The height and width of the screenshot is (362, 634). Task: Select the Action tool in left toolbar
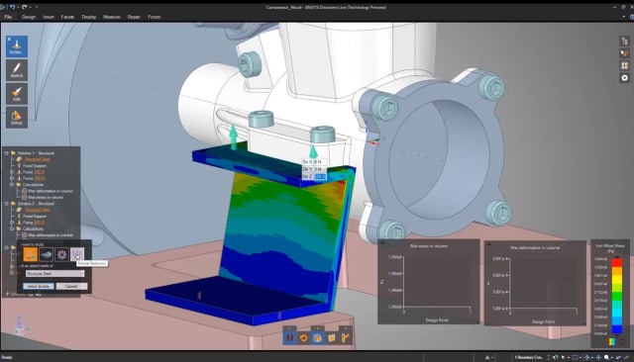coord(17,46)
